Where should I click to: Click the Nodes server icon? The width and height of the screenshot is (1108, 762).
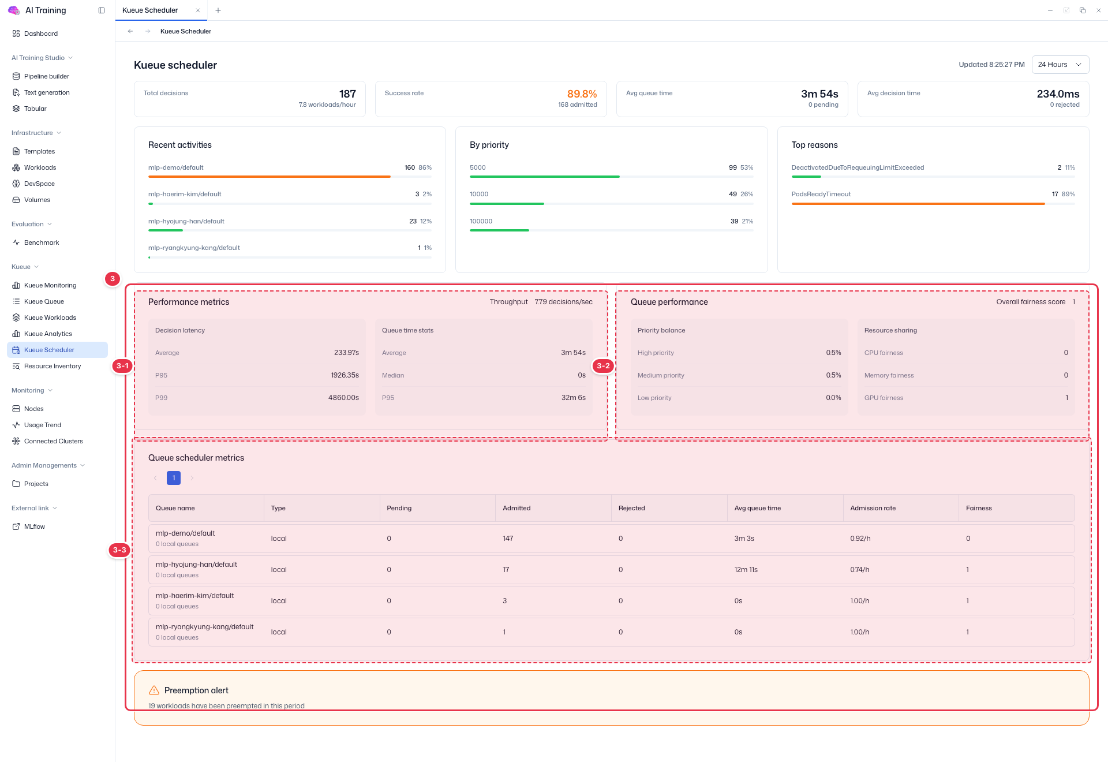(16, 409)
